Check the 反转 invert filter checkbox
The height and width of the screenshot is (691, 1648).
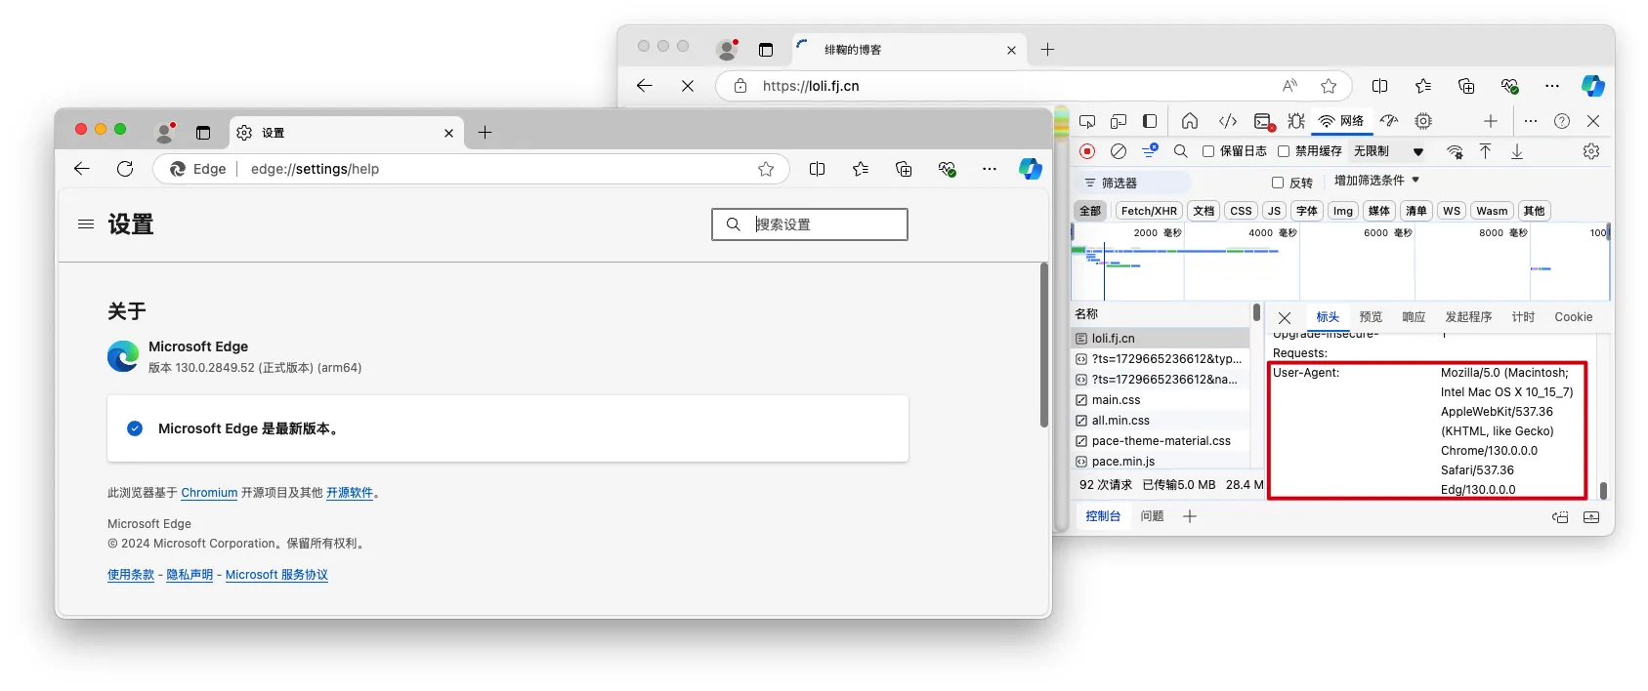click(1277, 183)
